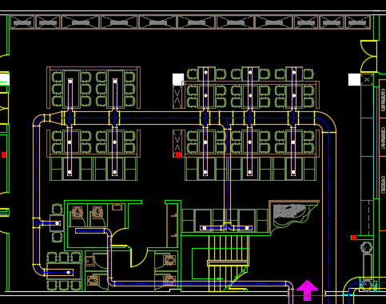Click the white square column beside the boxed X symbol

pos(354,80)
